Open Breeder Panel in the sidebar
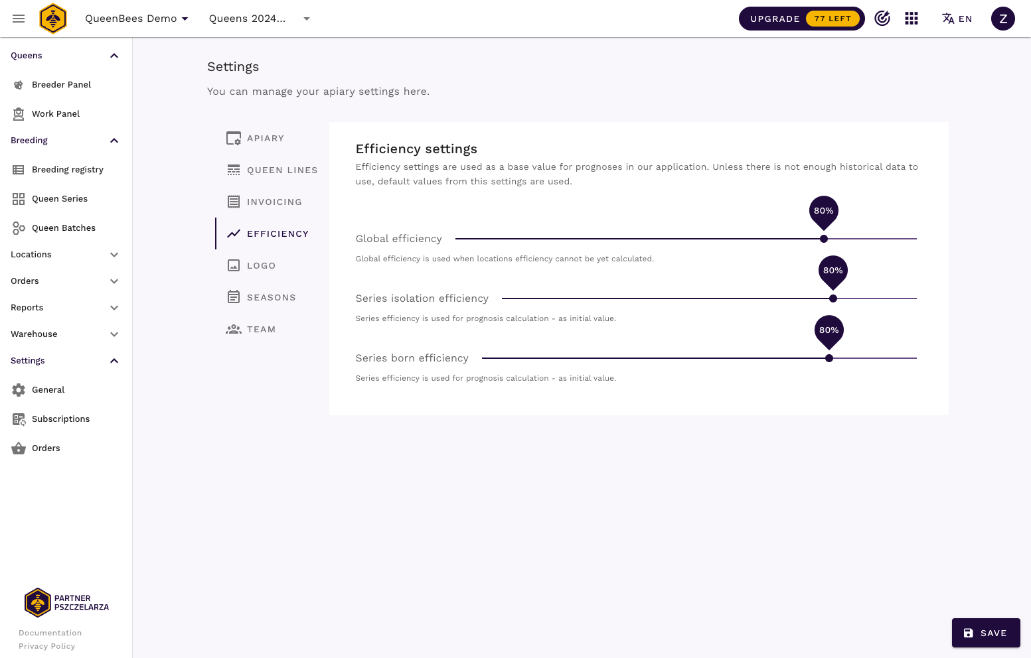The height and width of the screenshot is (658, 1031). tap(61, 85)
